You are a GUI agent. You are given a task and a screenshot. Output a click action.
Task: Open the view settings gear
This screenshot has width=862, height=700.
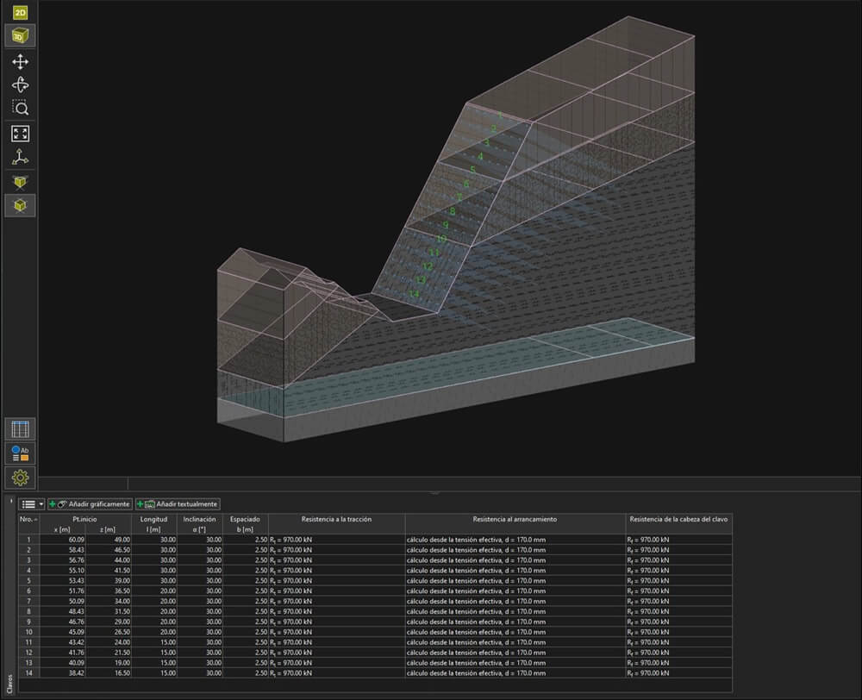pyautogui.click(x=21, y=478)
